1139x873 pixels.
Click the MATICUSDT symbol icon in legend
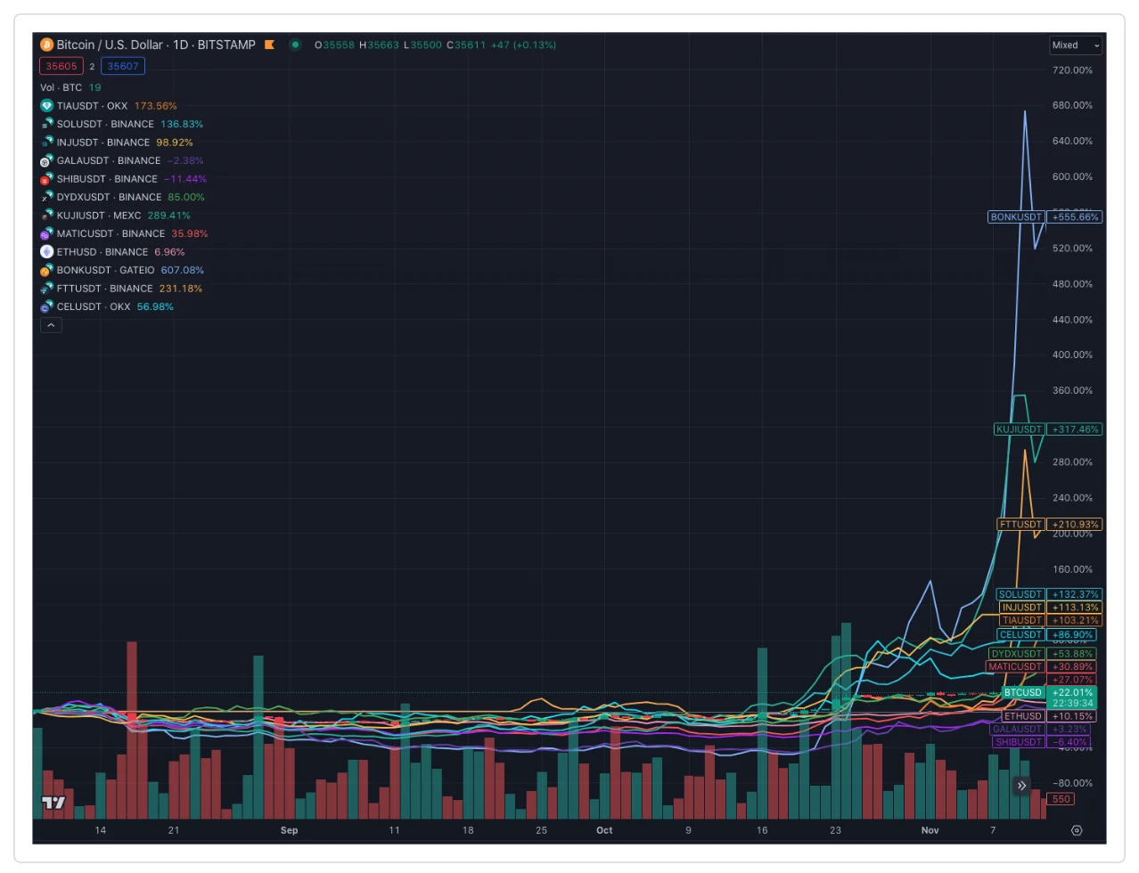point(46,233)
